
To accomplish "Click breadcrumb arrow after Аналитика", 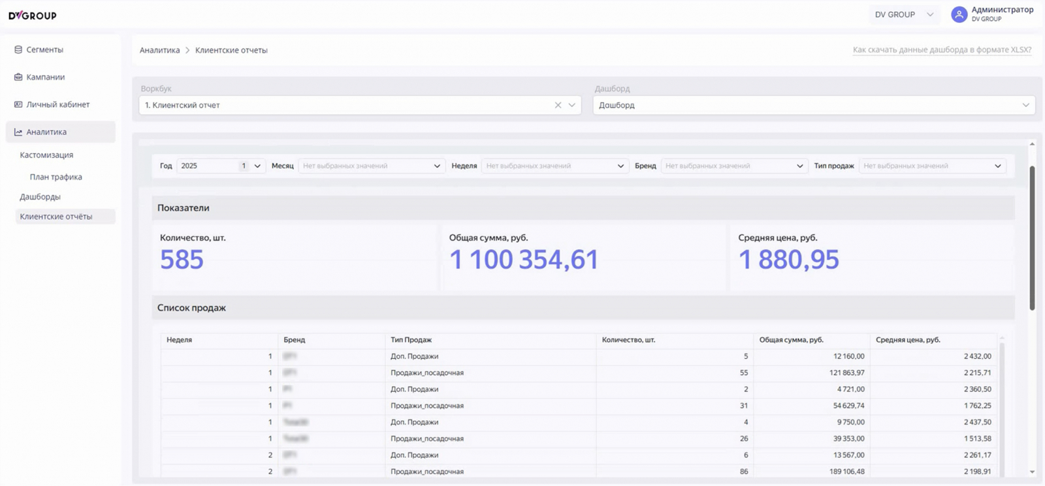I will (187, 50).
